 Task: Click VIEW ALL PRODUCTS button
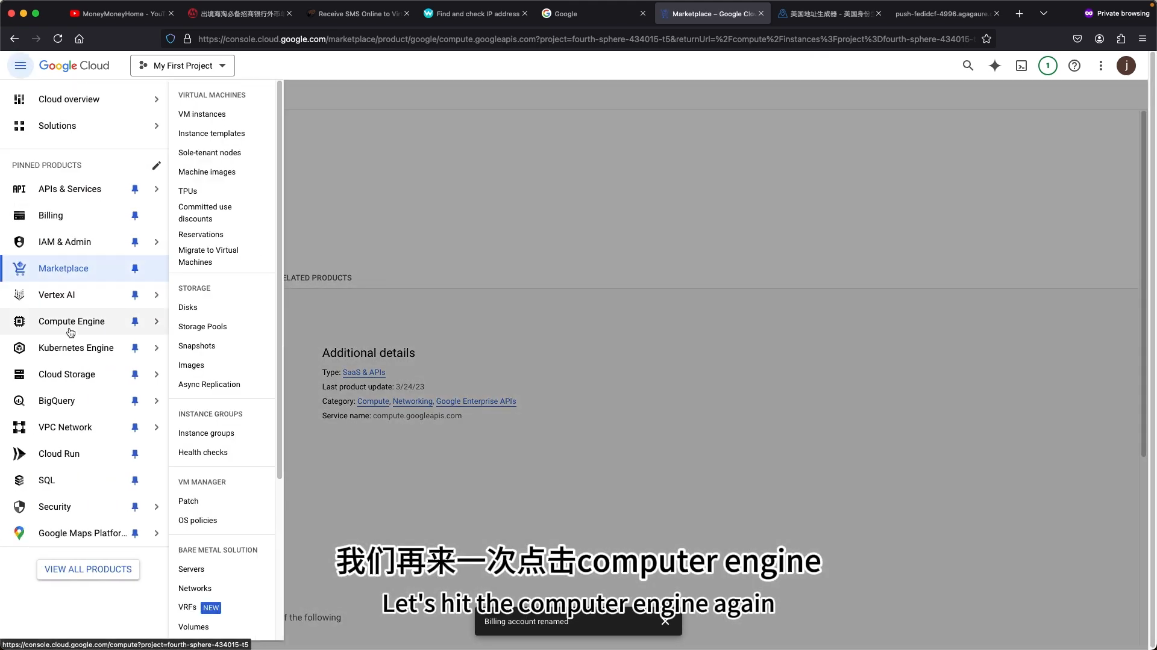coord(88,569)
